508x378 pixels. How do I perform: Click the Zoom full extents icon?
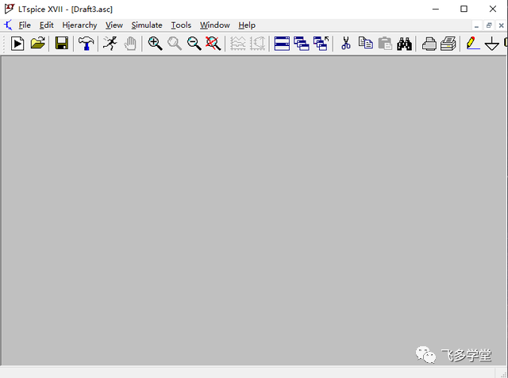tap(214, 44)
